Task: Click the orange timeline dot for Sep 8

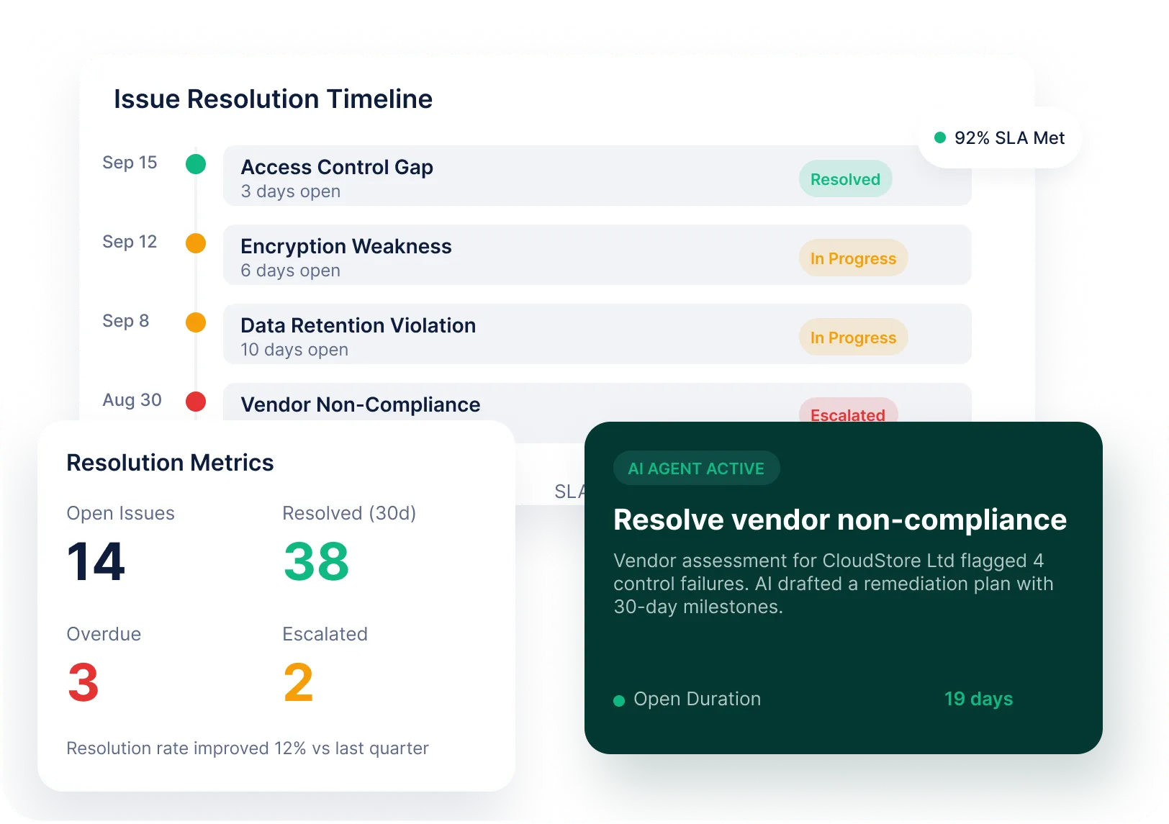Action: click(196, 322)
